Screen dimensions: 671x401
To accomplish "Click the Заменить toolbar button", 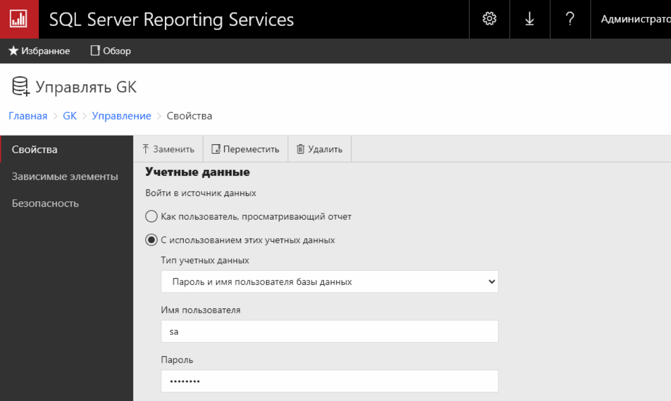I will click(x=168, y=149).
